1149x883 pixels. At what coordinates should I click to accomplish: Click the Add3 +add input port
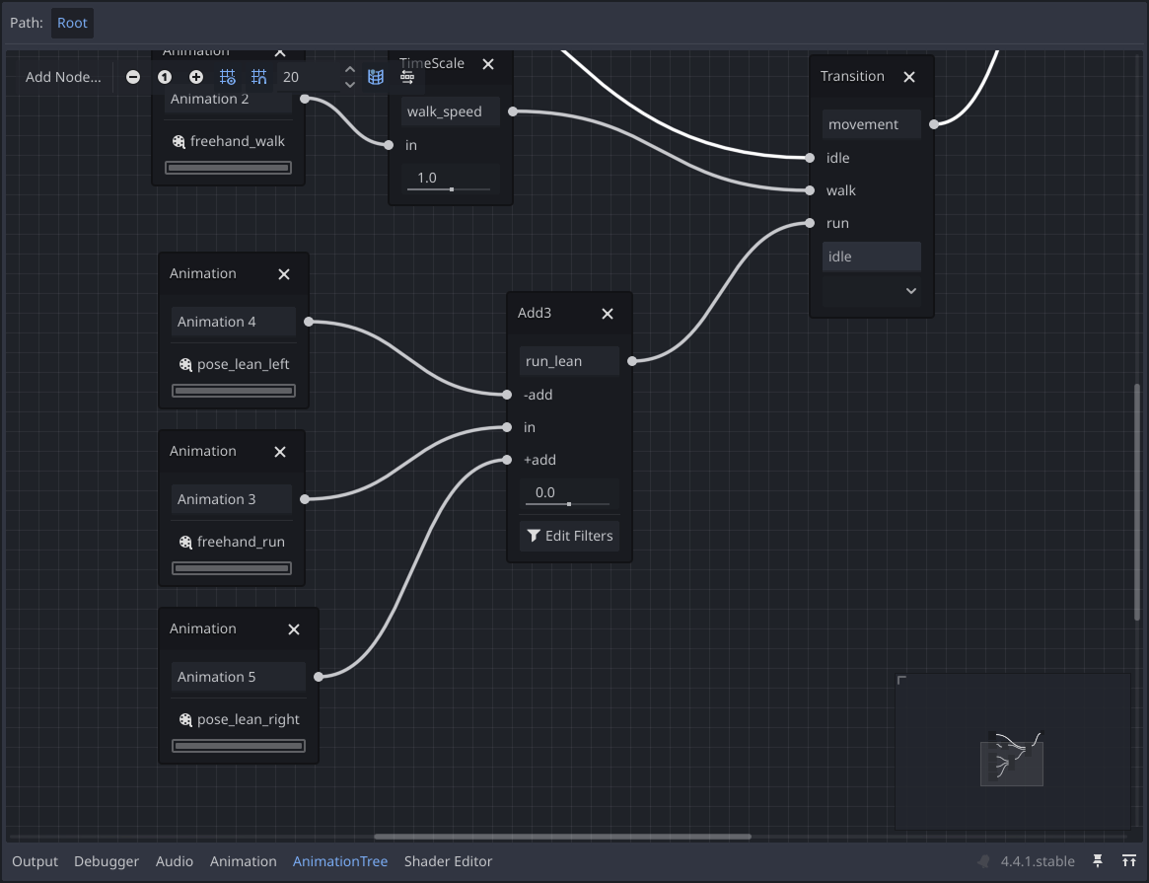tap(507, 460)
